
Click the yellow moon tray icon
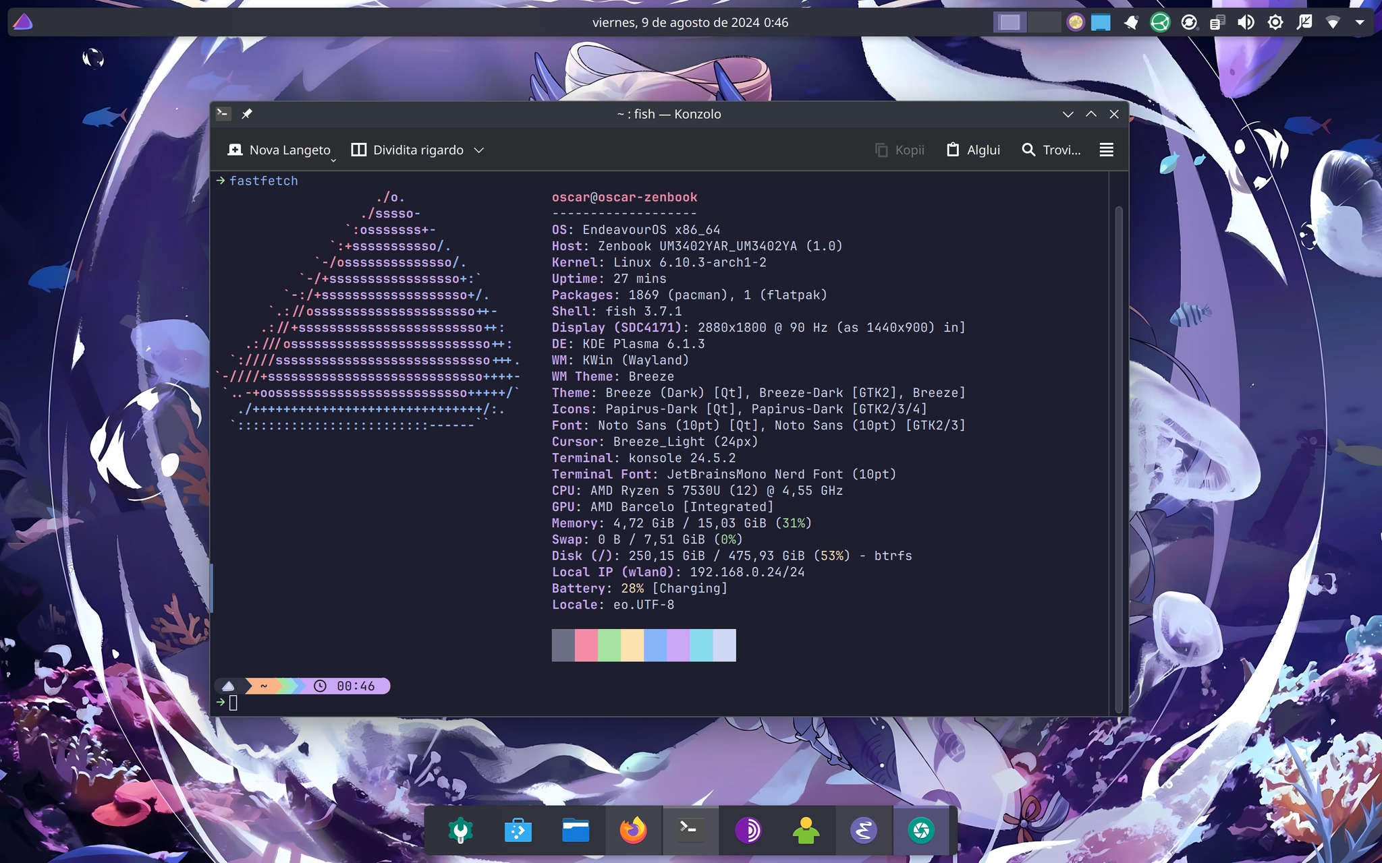(x=1075, y=22)
